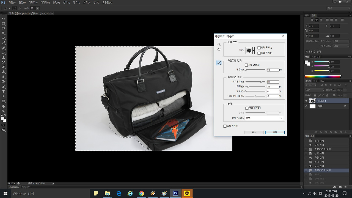Adjust the 페더(F) feather slider
This screenshot has width=352, height=198.
(248, 87)
